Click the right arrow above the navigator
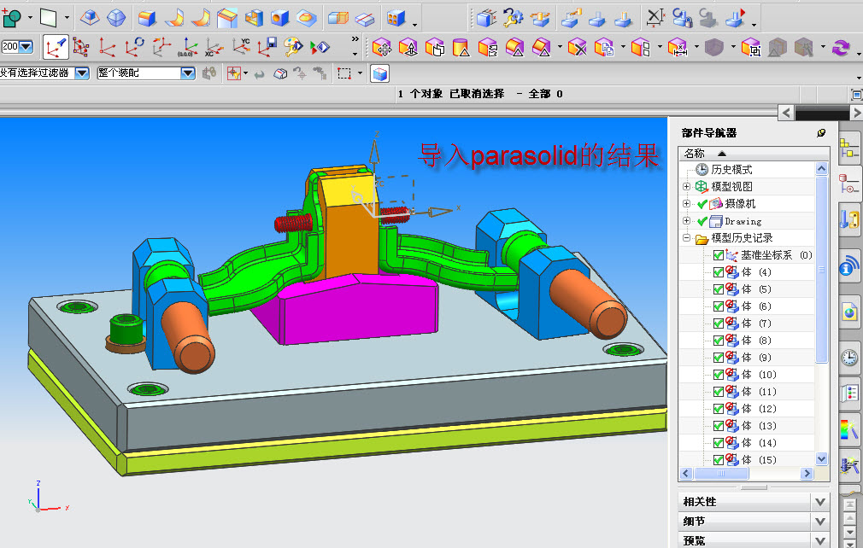The height and width of the screenshot is (548, 863). [x=856, y=114]
